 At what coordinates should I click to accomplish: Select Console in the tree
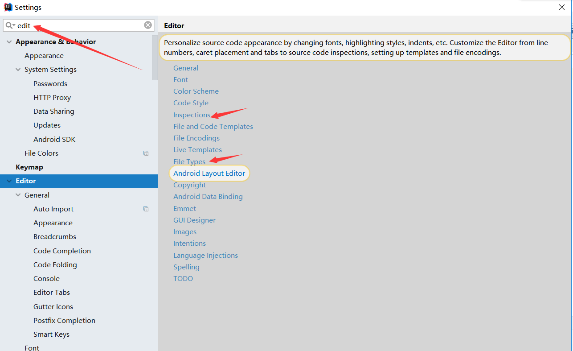[x=46, y=279]
